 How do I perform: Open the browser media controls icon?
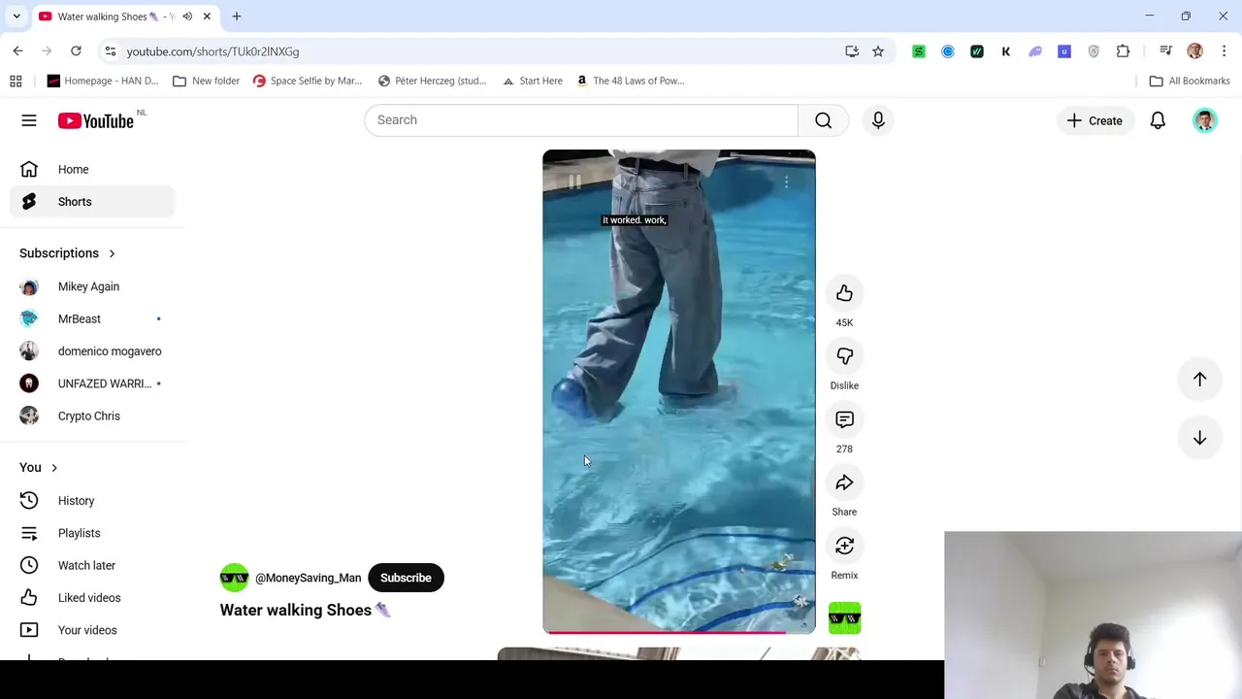coord(1166,51)
